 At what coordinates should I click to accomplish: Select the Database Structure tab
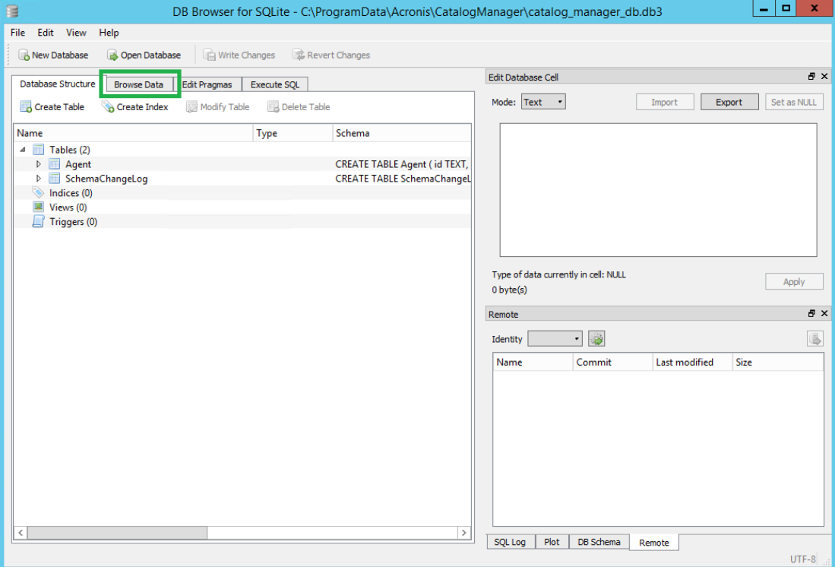(x=58, y=84)
